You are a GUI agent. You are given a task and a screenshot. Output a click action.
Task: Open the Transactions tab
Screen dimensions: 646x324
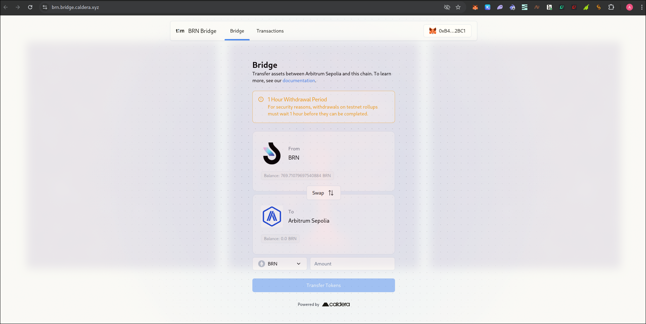pos(270,31)
